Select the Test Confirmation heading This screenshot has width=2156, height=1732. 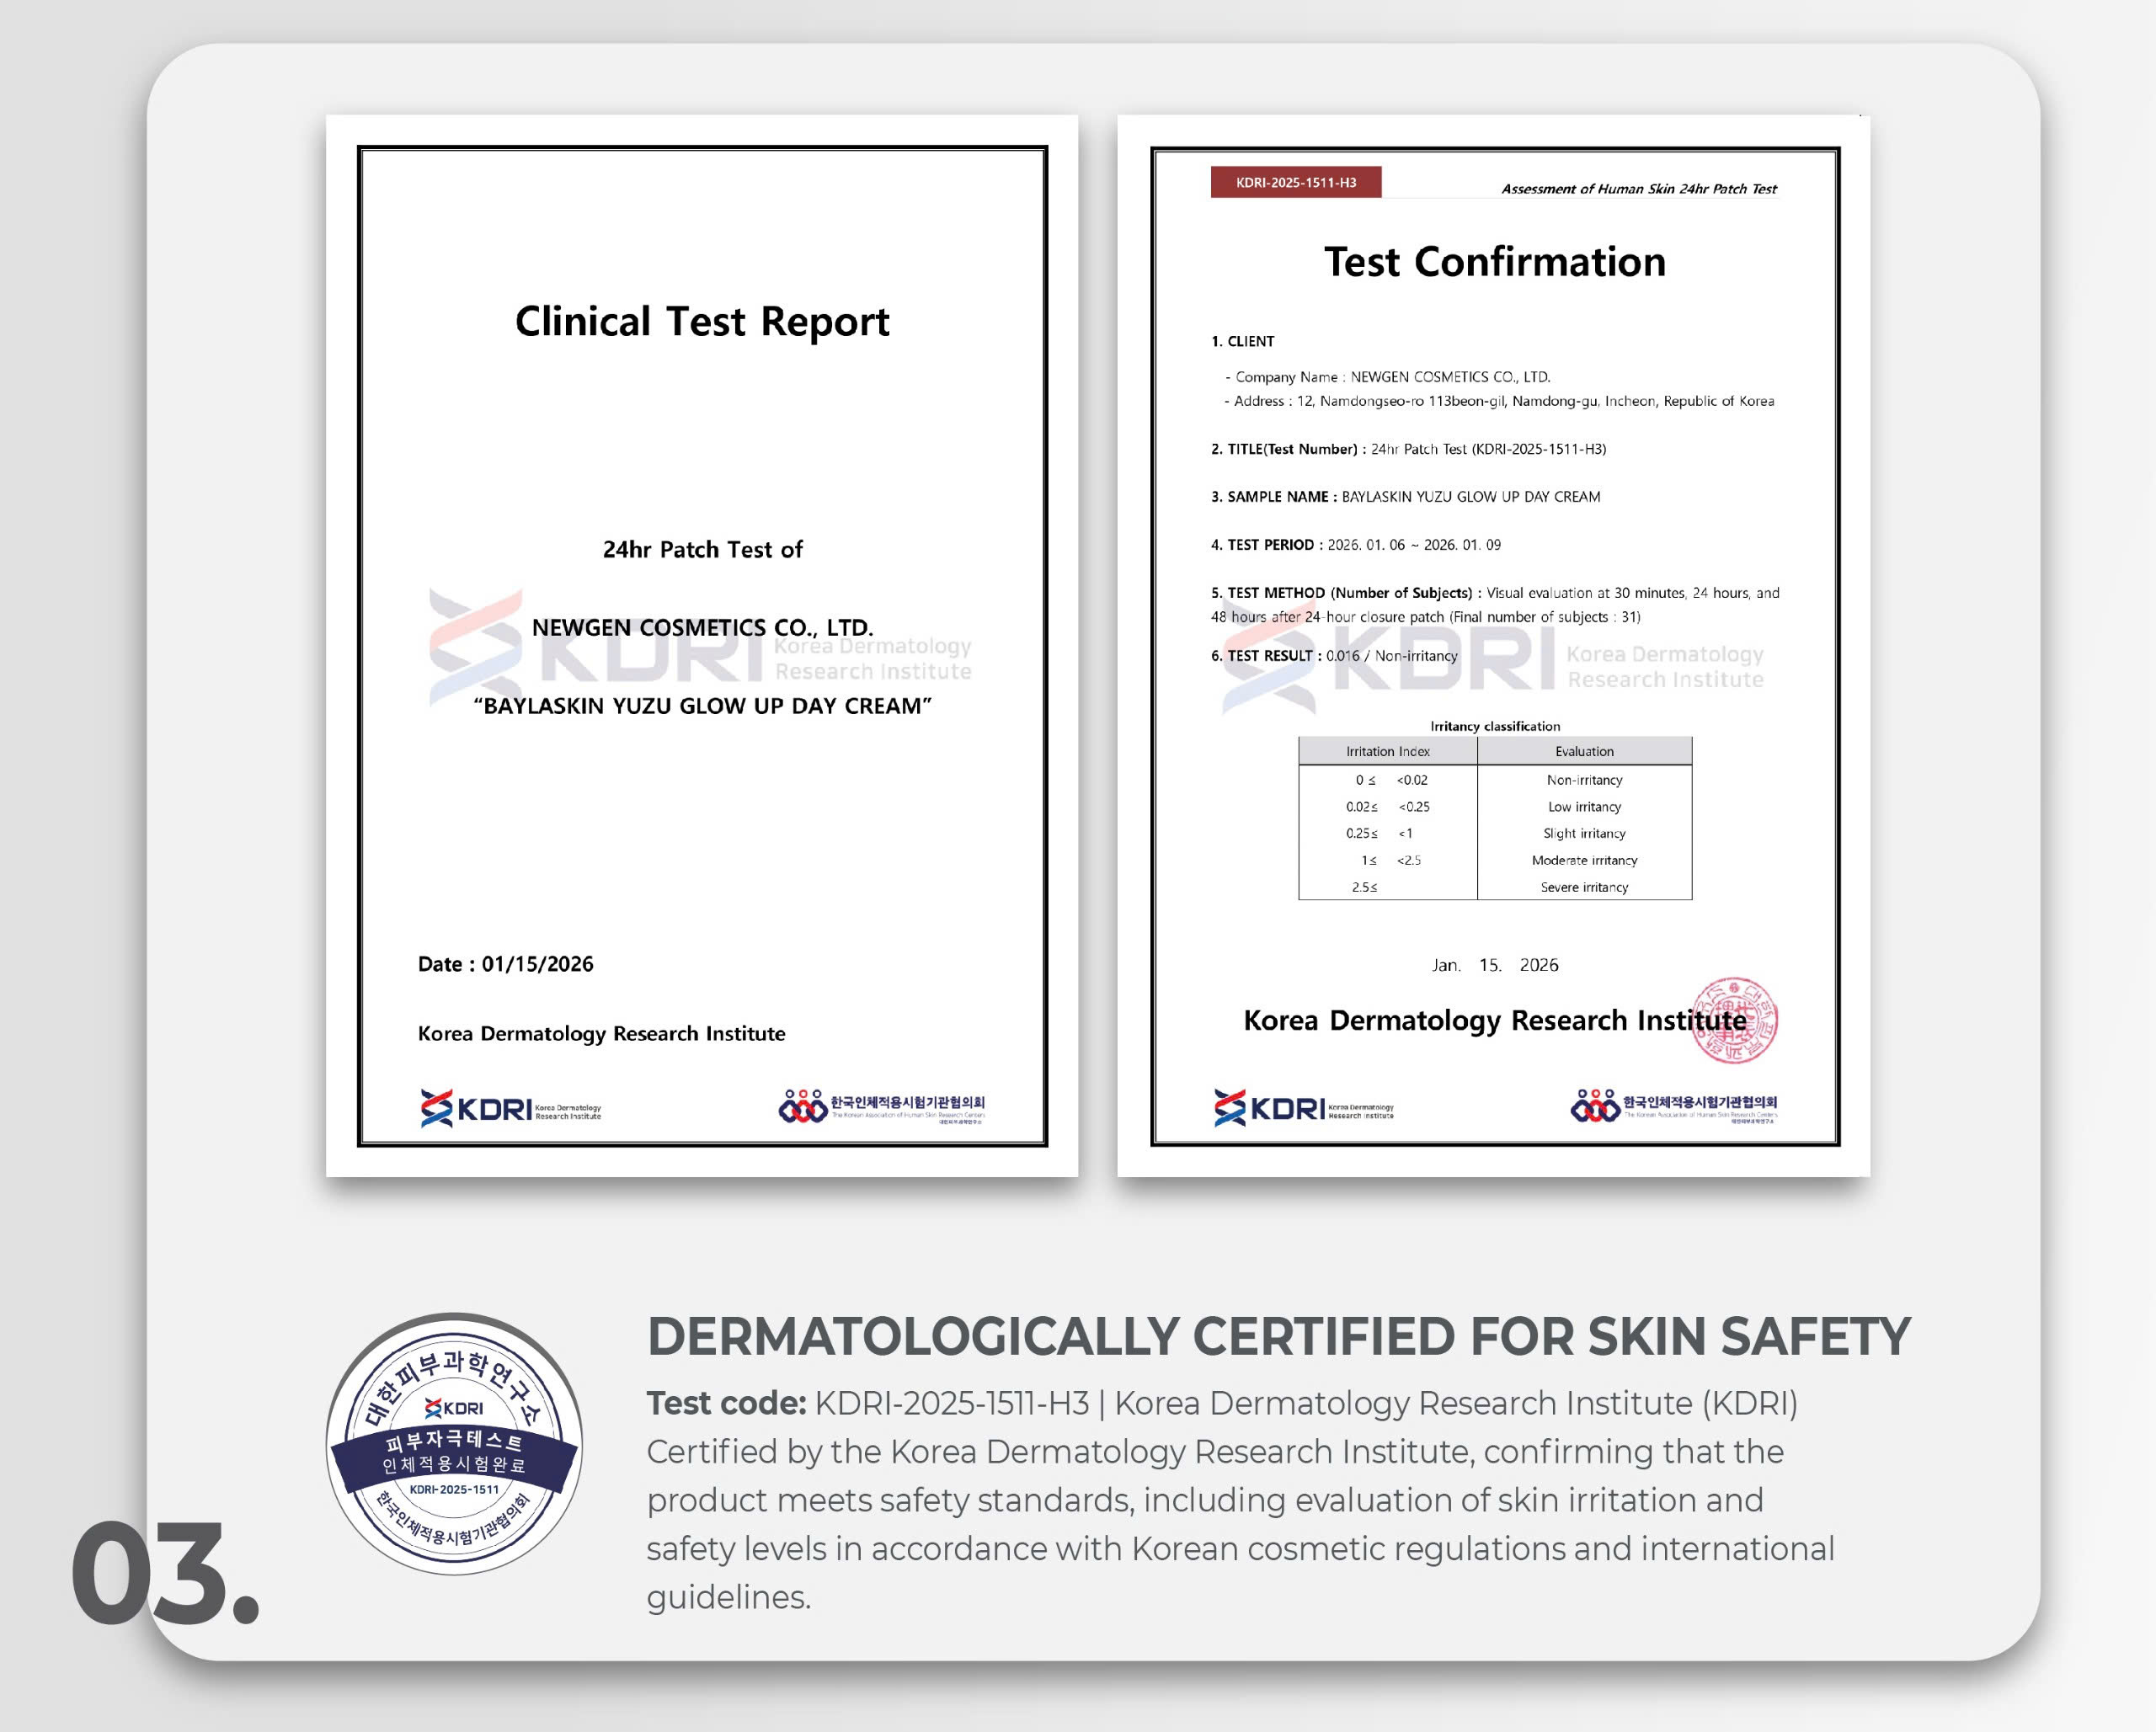1495,262
